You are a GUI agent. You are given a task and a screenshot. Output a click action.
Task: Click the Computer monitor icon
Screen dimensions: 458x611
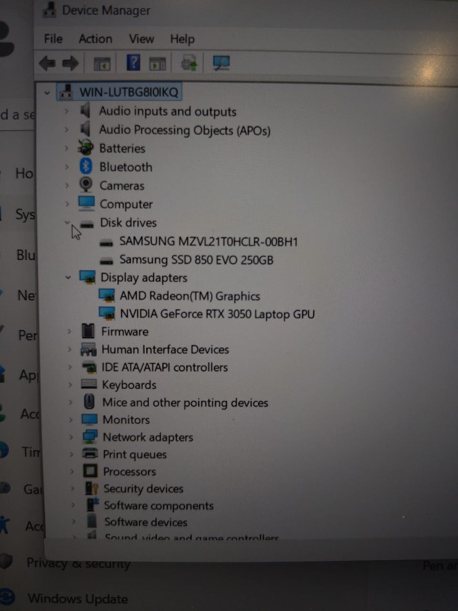(x=86, y=203)
